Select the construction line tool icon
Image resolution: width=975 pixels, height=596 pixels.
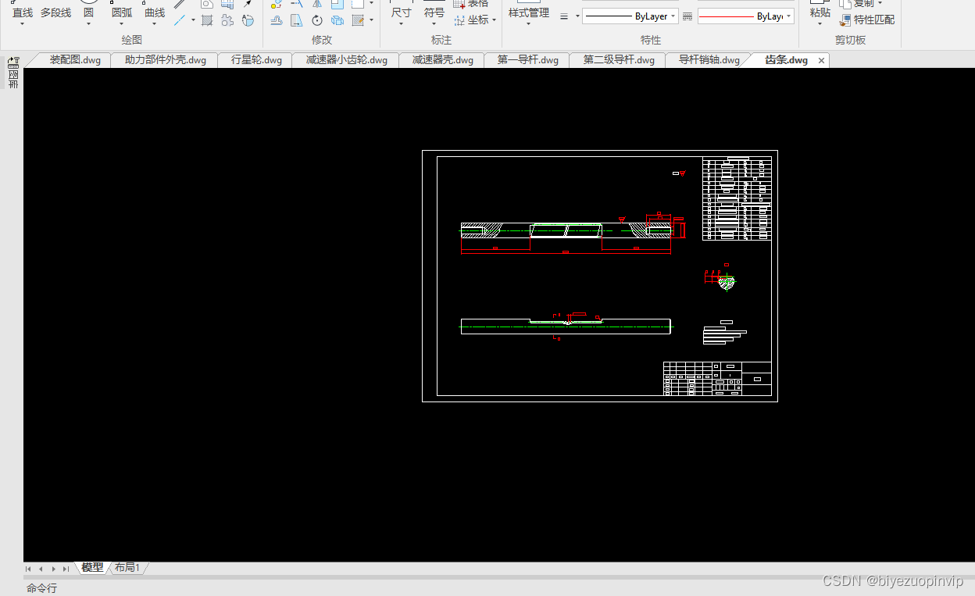pyautogui.click(x=180, y=20)
